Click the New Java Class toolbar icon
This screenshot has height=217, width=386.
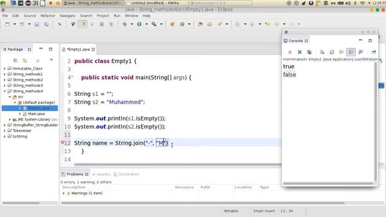[182, 24]
